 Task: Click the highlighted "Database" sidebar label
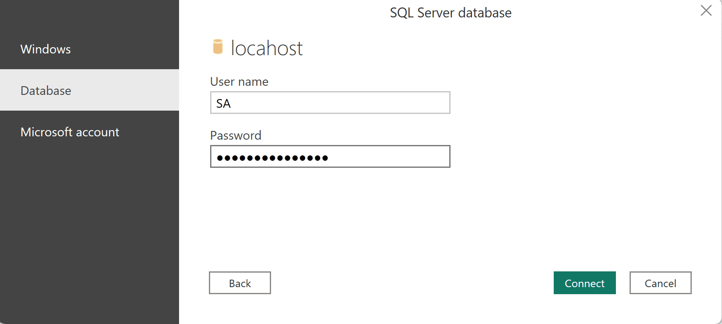click(46, 91)
